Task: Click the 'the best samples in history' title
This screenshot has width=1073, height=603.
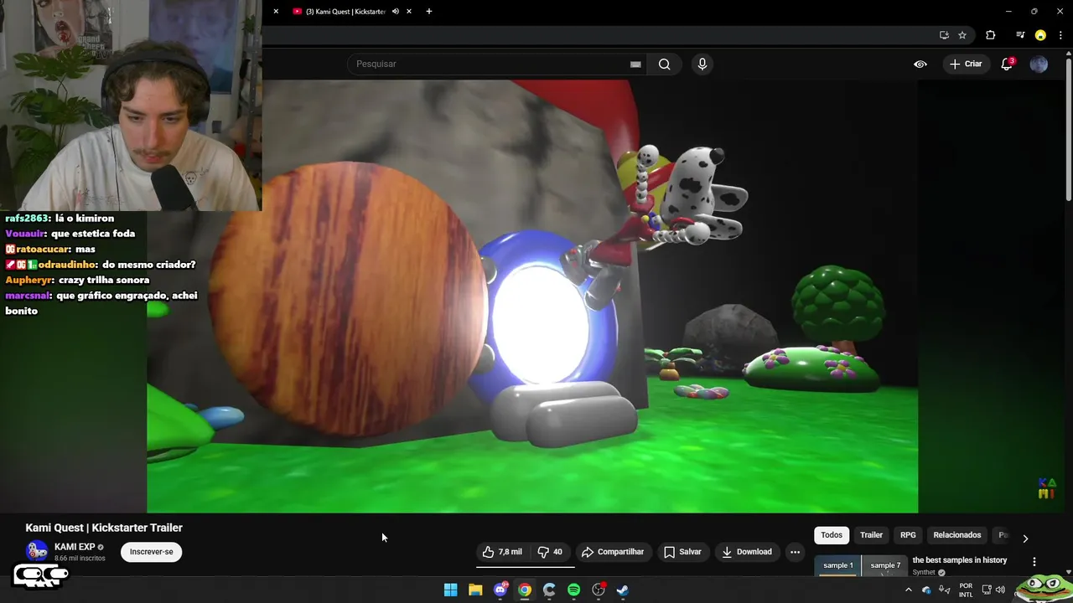Action: (x=960, y=560)
